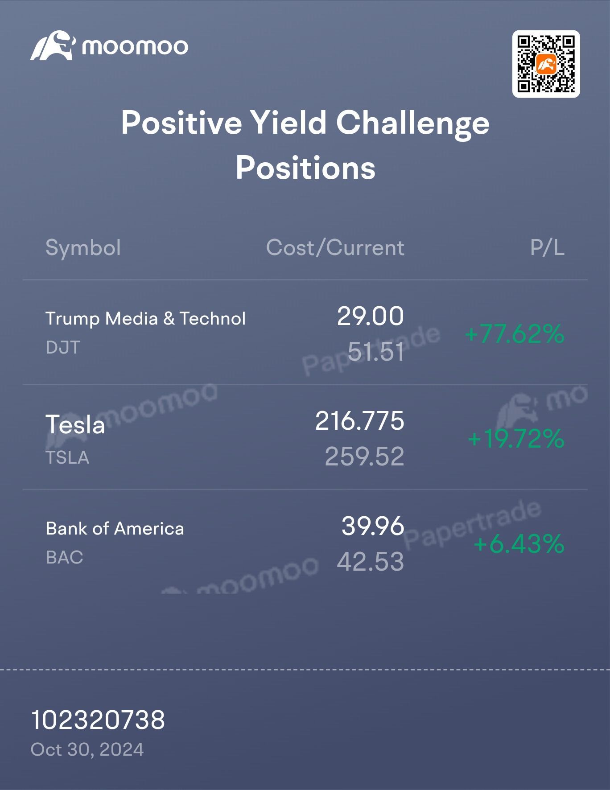Click the +77.62% gain value
The height and width of the screenshot is (790, 610).
pyautogui.click(x=515, y=334)
